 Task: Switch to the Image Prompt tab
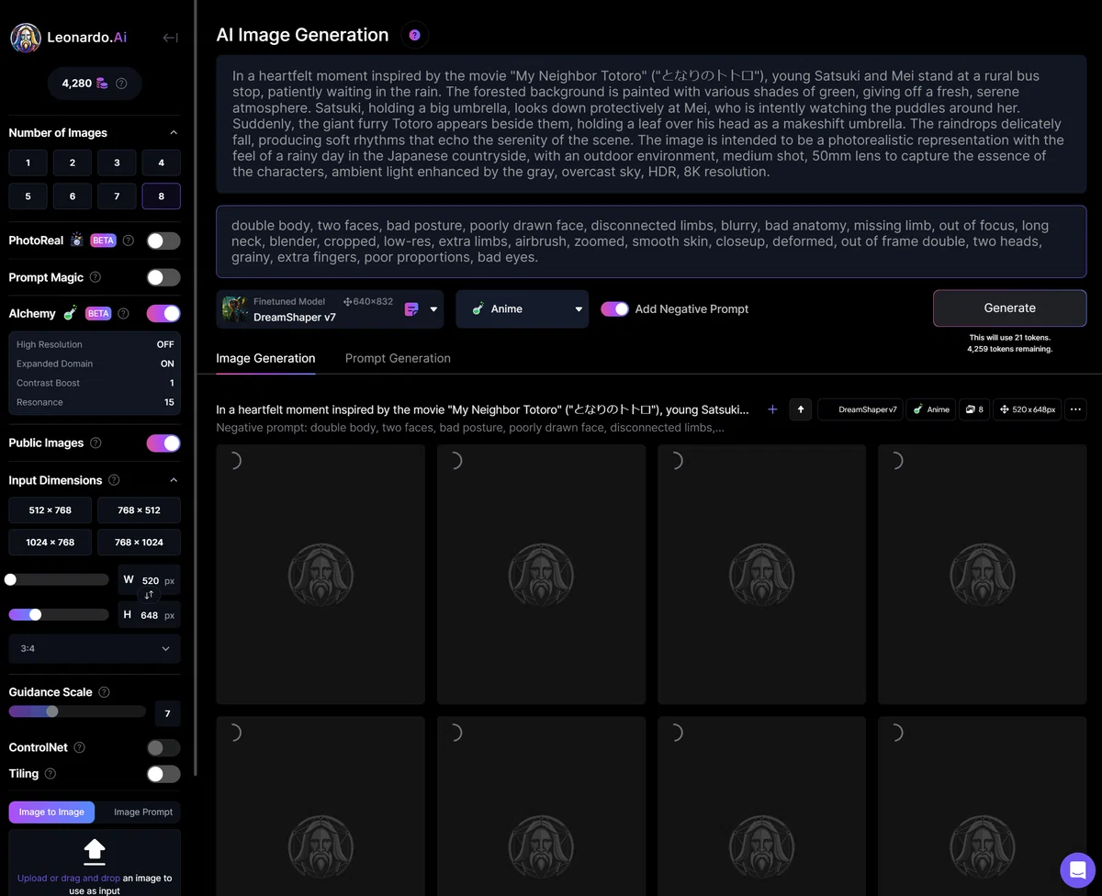pyautogui.click(x=143, y=812)
